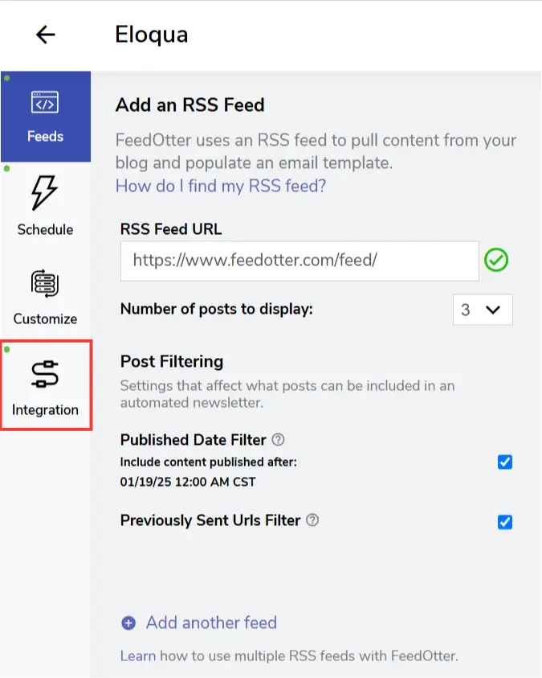Screen dimensions: 542x678
Task: Click the Feeds code window icon
Action: pos(45,104)
